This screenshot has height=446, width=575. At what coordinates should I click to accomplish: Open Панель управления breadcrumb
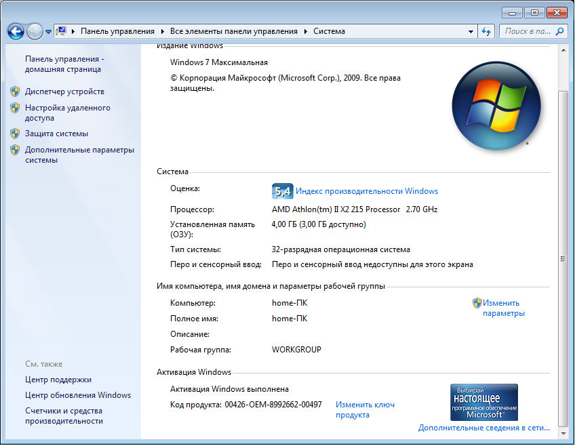117,31
